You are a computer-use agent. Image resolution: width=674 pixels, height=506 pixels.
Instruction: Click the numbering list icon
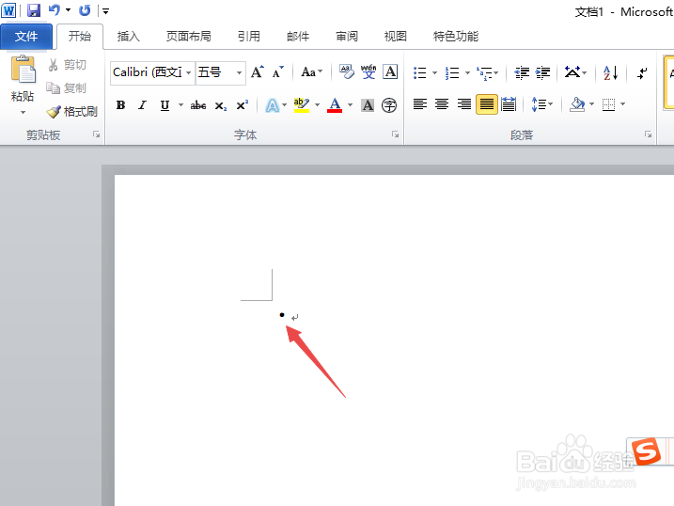(452, 73)
